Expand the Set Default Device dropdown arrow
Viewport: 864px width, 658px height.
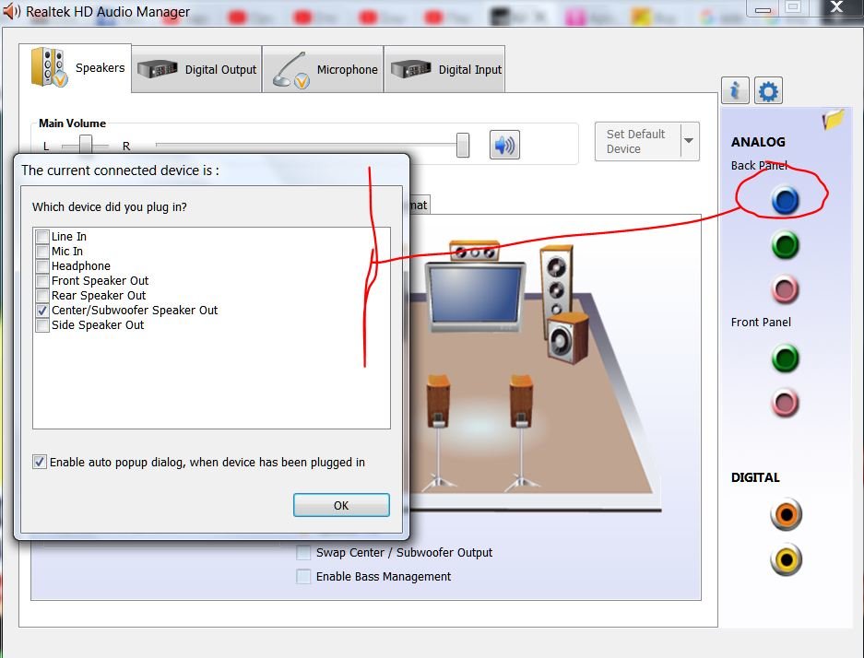(x=690, y=141)
